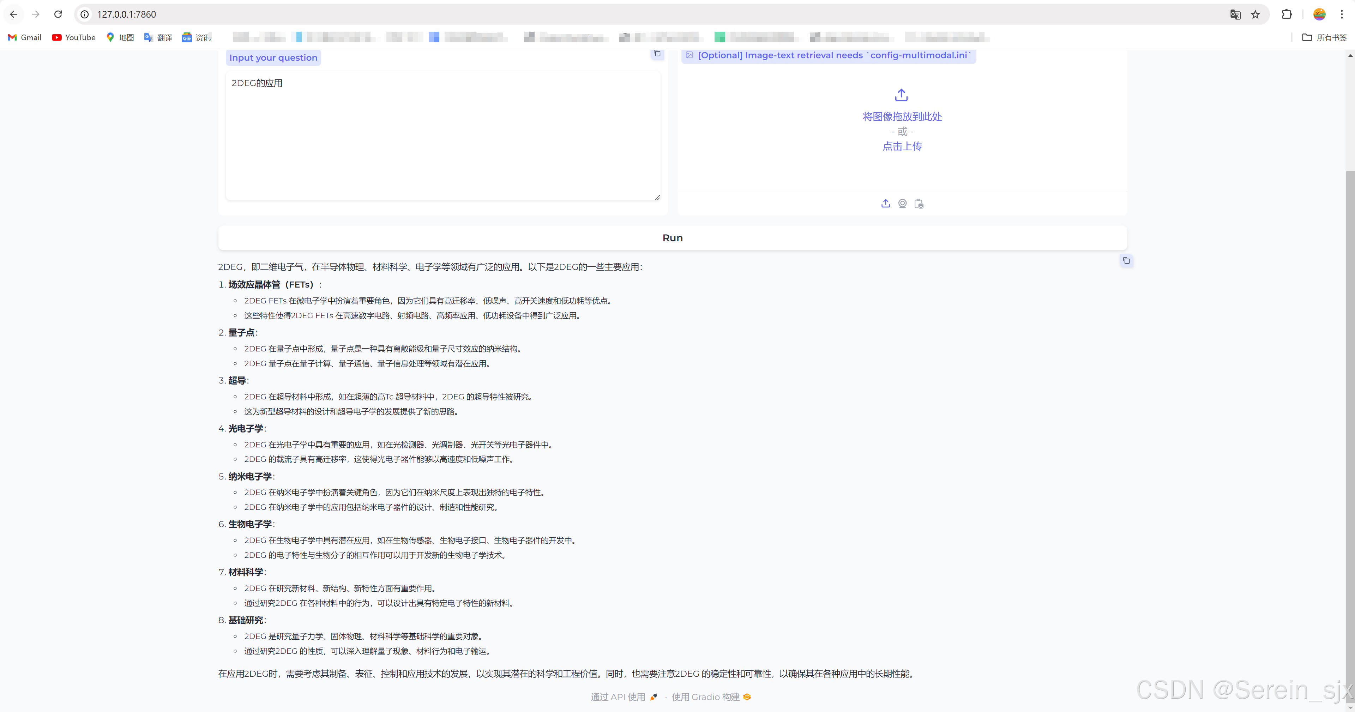1355x712 pixels.
Task: Bookmark this page with the star icon
Action: (x=1255, y=14)
